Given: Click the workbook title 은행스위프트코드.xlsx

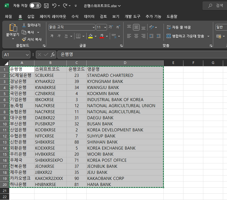Looking at the screenshot, I should point(100,6).
